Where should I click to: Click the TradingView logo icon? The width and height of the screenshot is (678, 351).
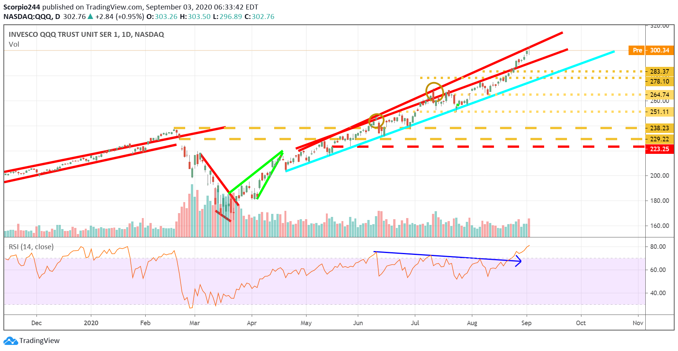coord(11,341)
